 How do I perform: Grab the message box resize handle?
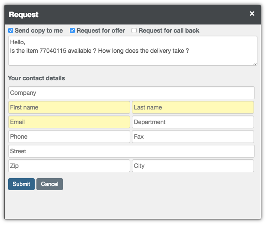pyautogui.click(x=255, y=64)
